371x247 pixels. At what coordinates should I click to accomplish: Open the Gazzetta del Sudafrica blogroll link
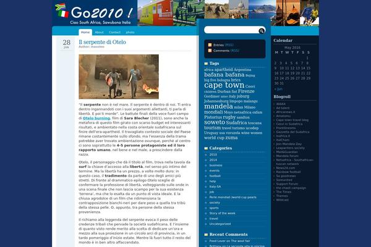[292, 132]
